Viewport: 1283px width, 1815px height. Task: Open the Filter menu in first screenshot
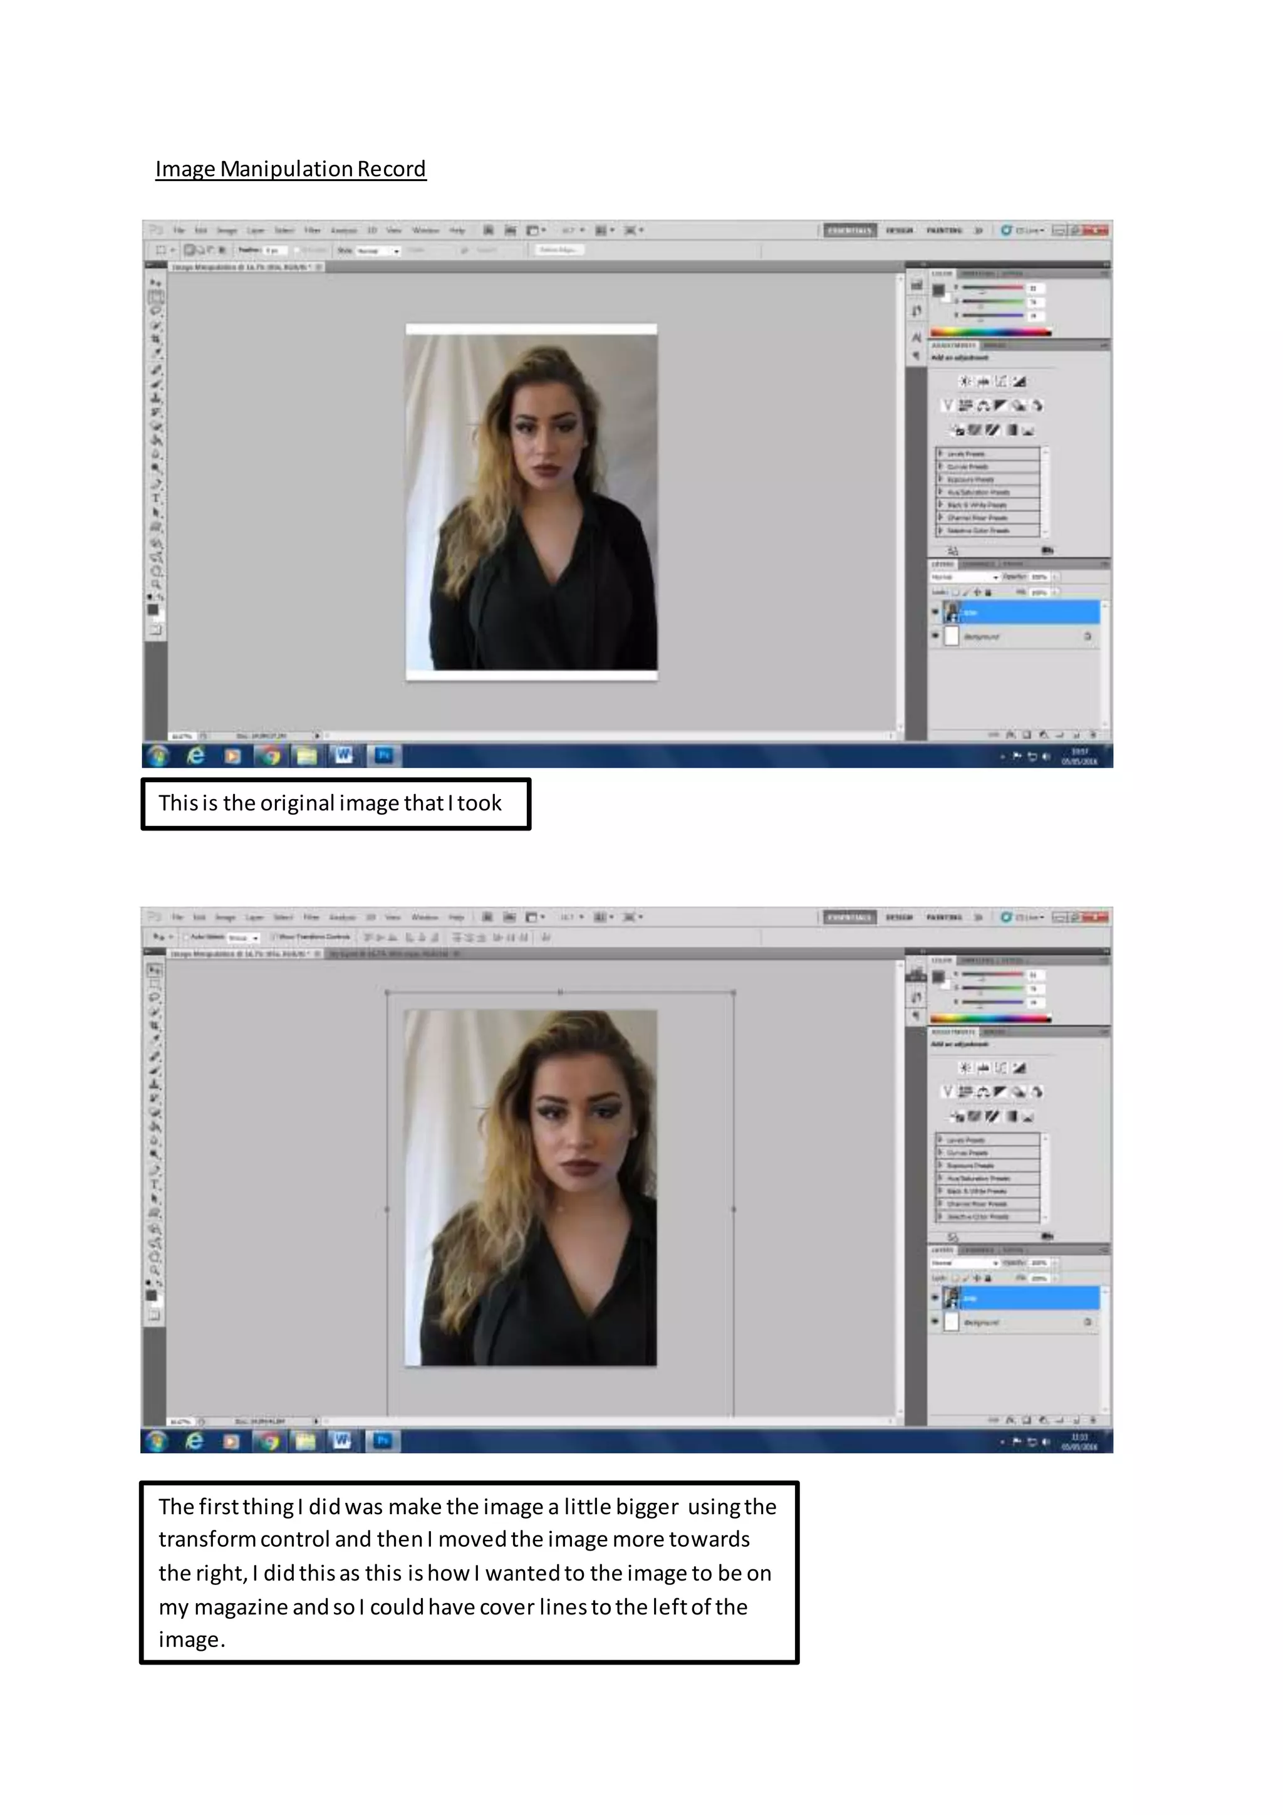point(313,230)
